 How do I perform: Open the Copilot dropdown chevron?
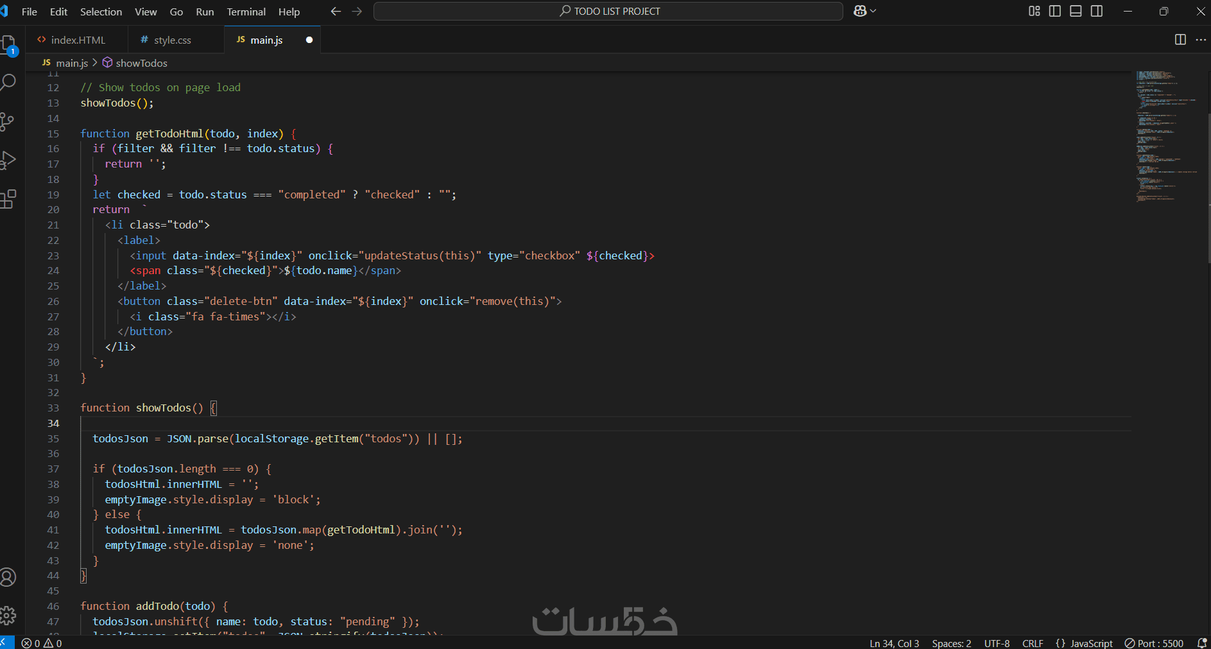873,11
